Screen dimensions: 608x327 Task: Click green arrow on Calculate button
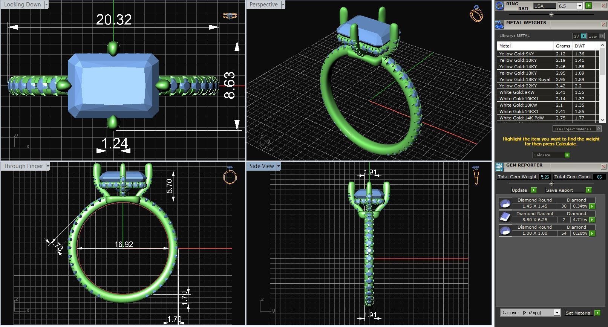point(567,155)
